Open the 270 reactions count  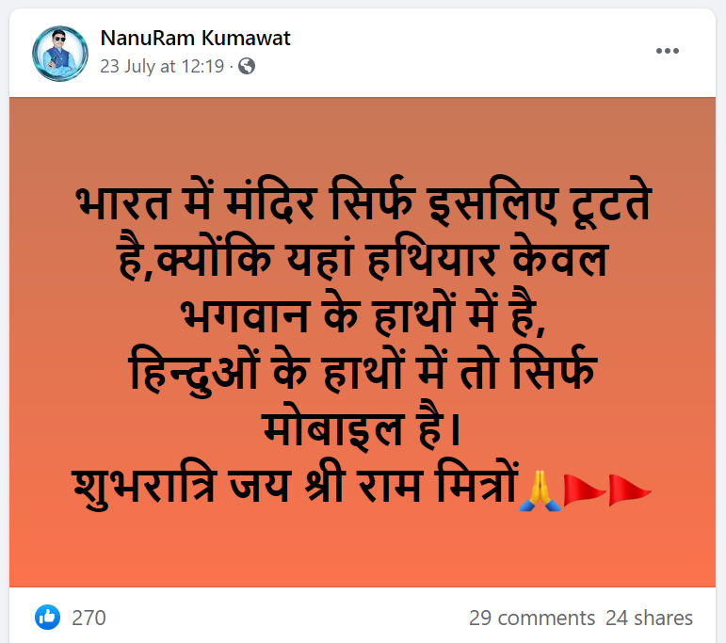[89, 618]
